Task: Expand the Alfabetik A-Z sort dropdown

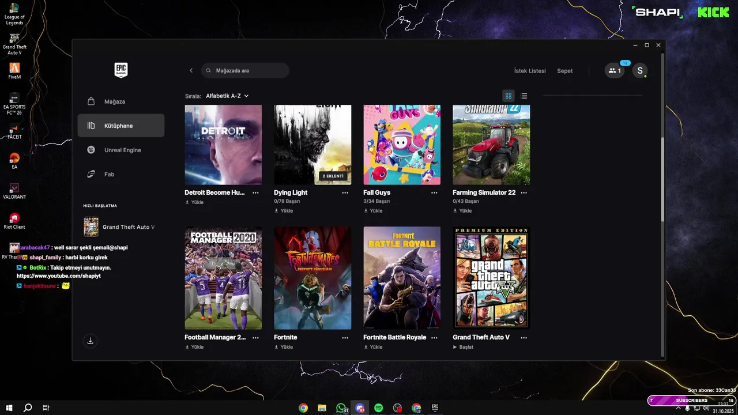Action: point(227,96)
